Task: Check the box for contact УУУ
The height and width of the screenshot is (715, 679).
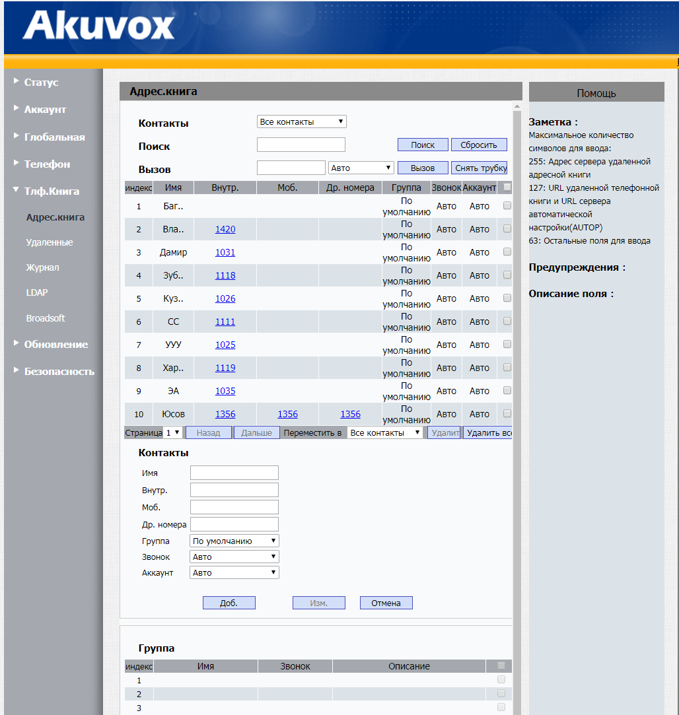Action: (507, 344)
